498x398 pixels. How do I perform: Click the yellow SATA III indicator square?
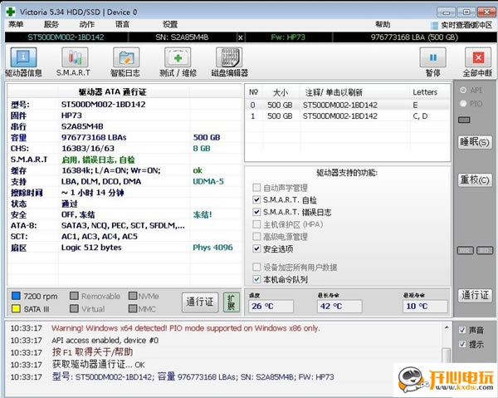16,308
